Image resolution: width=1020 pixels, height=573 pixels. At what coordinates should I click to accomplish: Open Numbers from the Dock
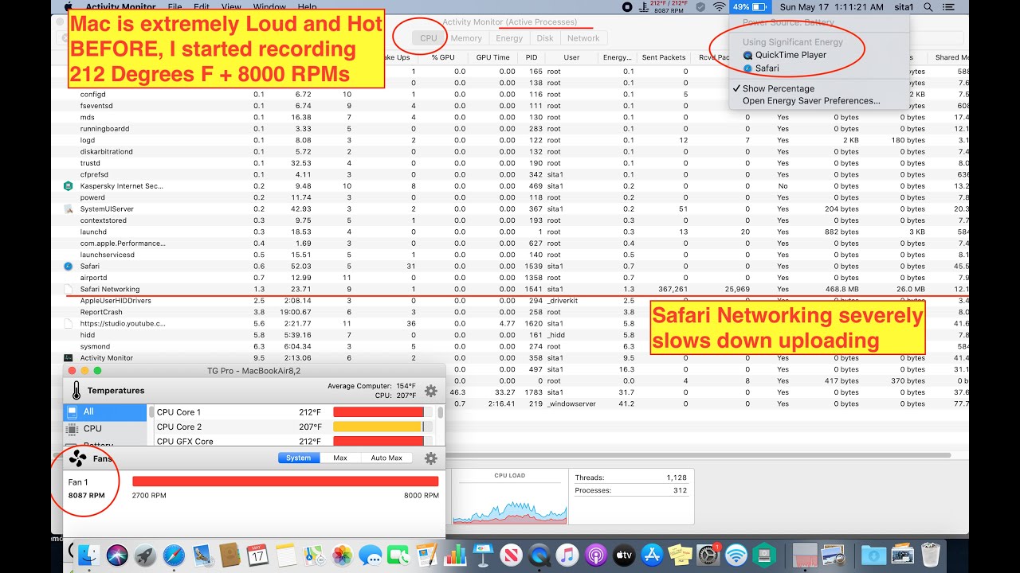click(x=455, y=555)
